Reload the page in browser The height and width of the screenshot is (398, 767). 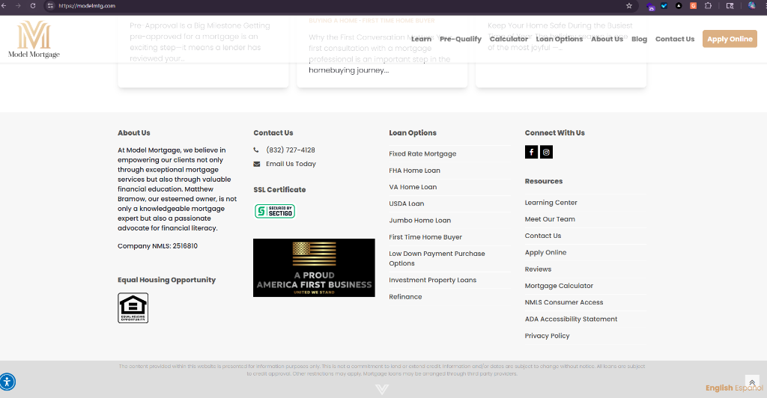[33, 5]
